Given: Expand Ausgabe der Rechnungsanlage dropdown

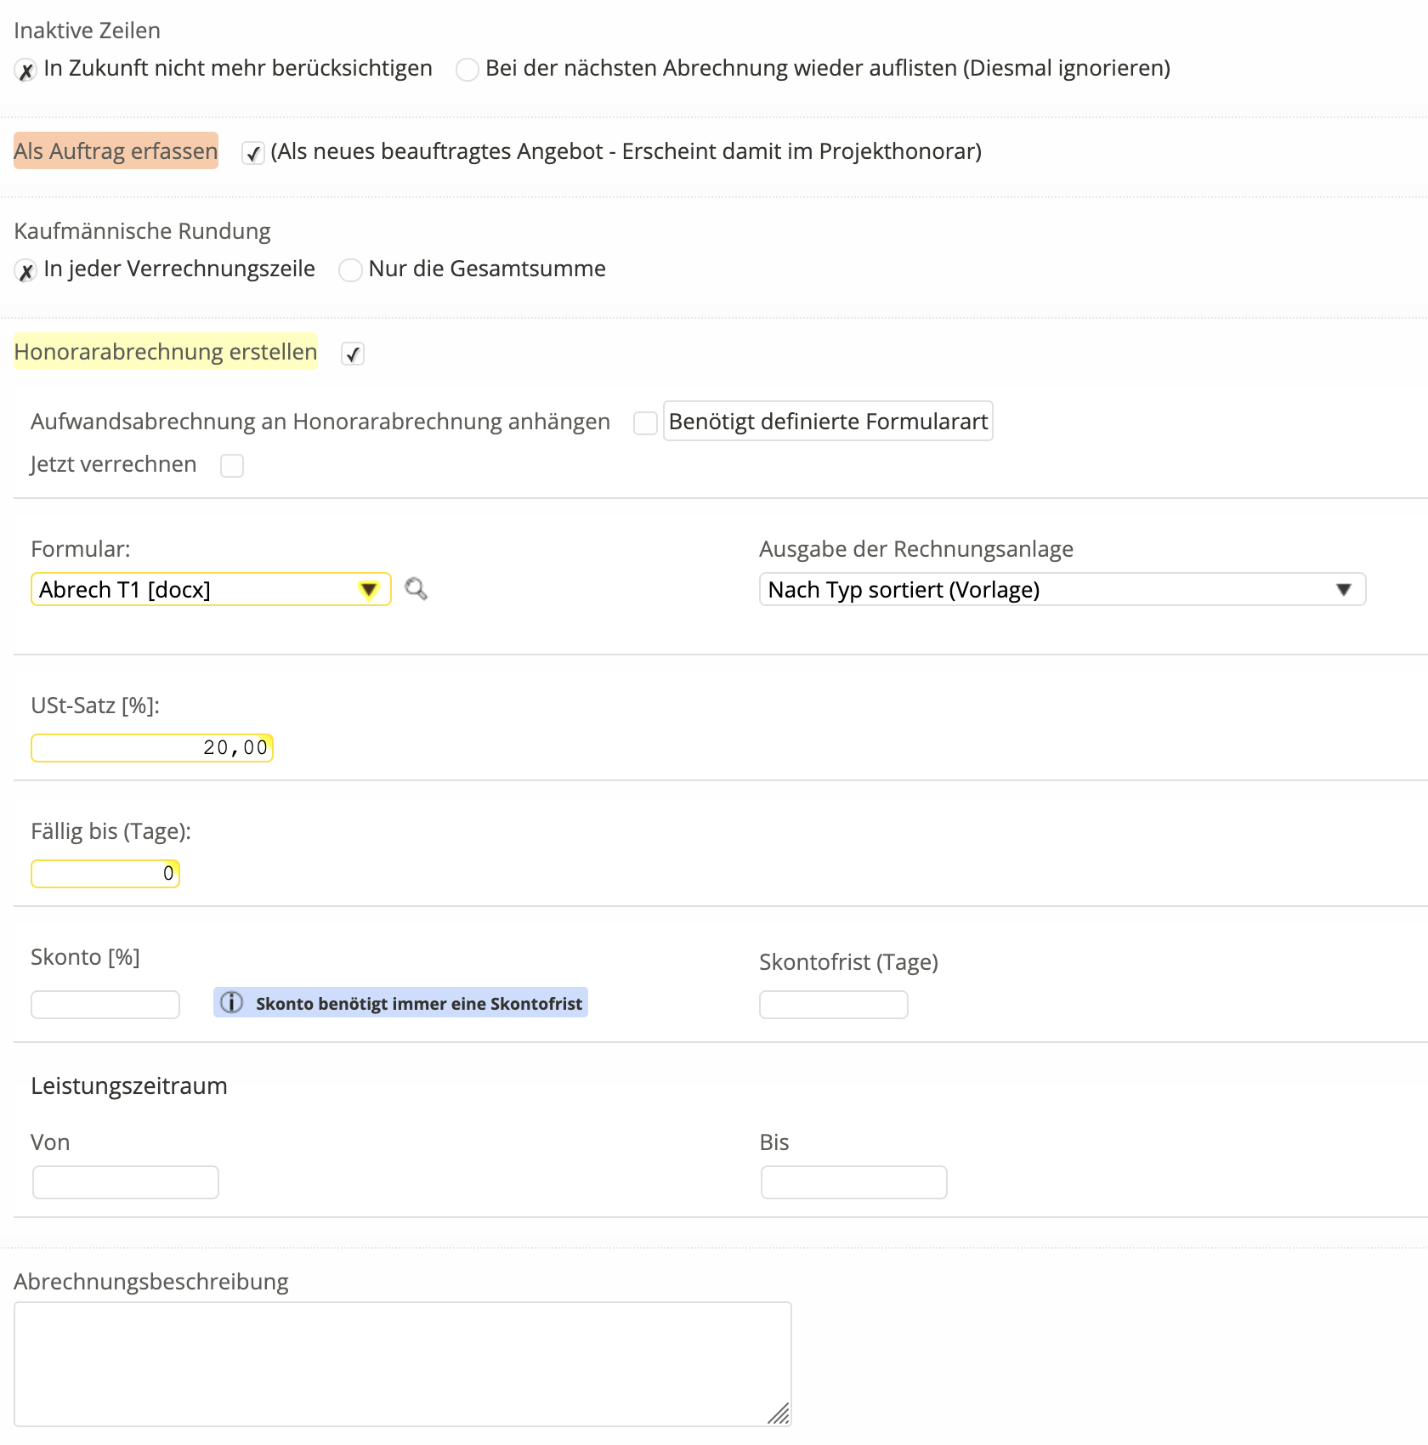Looking at the screenshot, I should tap(1062, 590).
